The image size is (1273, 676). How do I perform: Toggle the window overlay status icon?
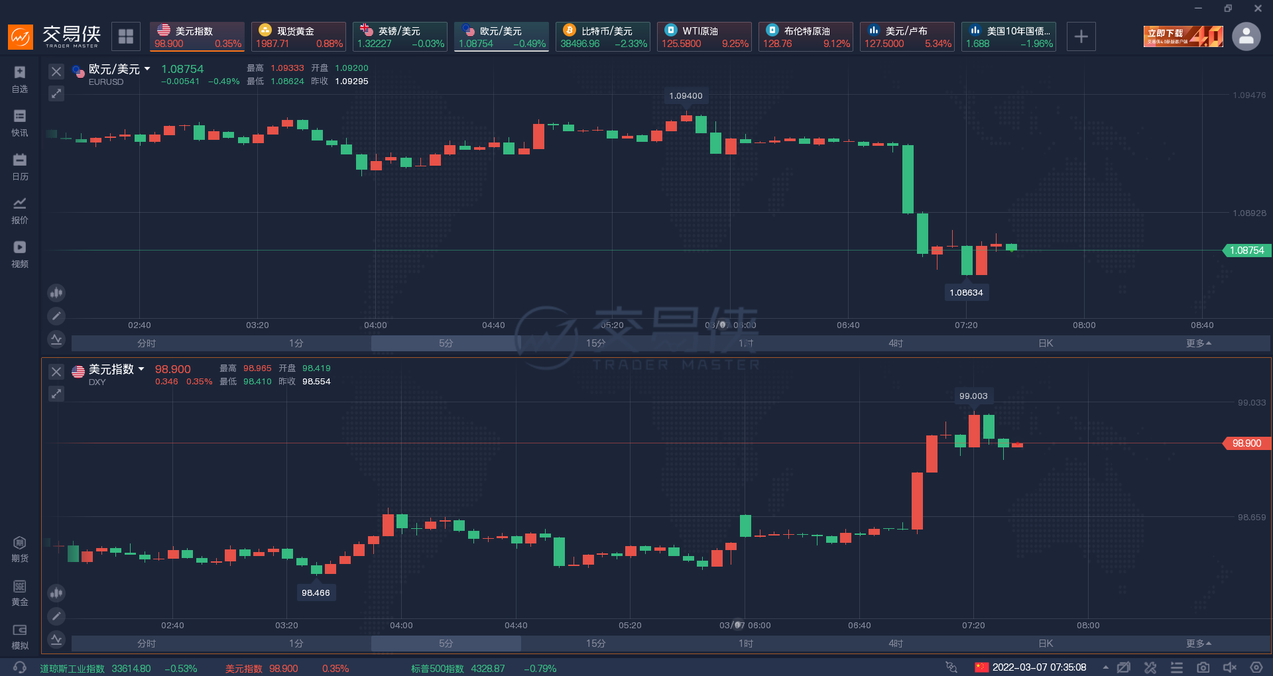1123,667
